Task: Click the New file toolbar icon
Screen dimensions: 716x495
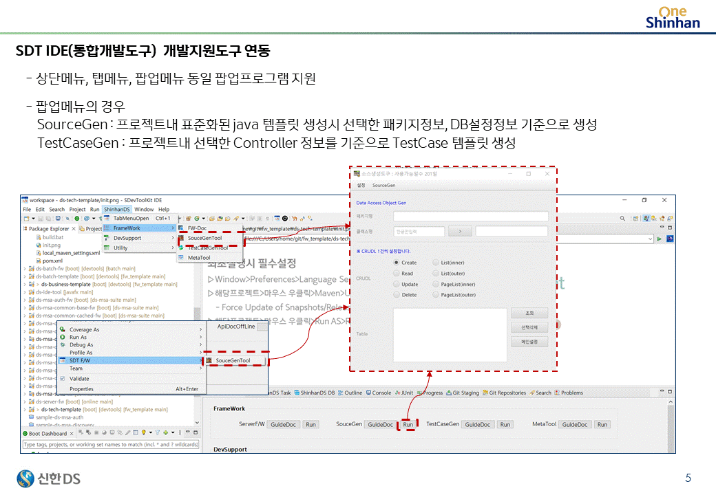Action: point(27,219)
